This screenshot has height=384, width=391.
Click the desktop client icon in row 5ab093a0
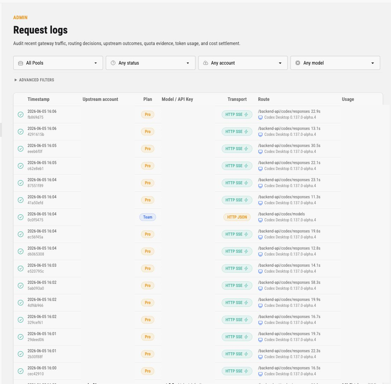tap(260, 288)
